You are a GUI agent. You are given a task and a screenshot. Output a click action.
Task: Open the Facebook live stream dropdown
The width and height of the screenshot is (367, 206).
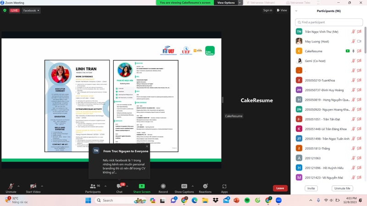pyautogui.click(x=31, y=10)
